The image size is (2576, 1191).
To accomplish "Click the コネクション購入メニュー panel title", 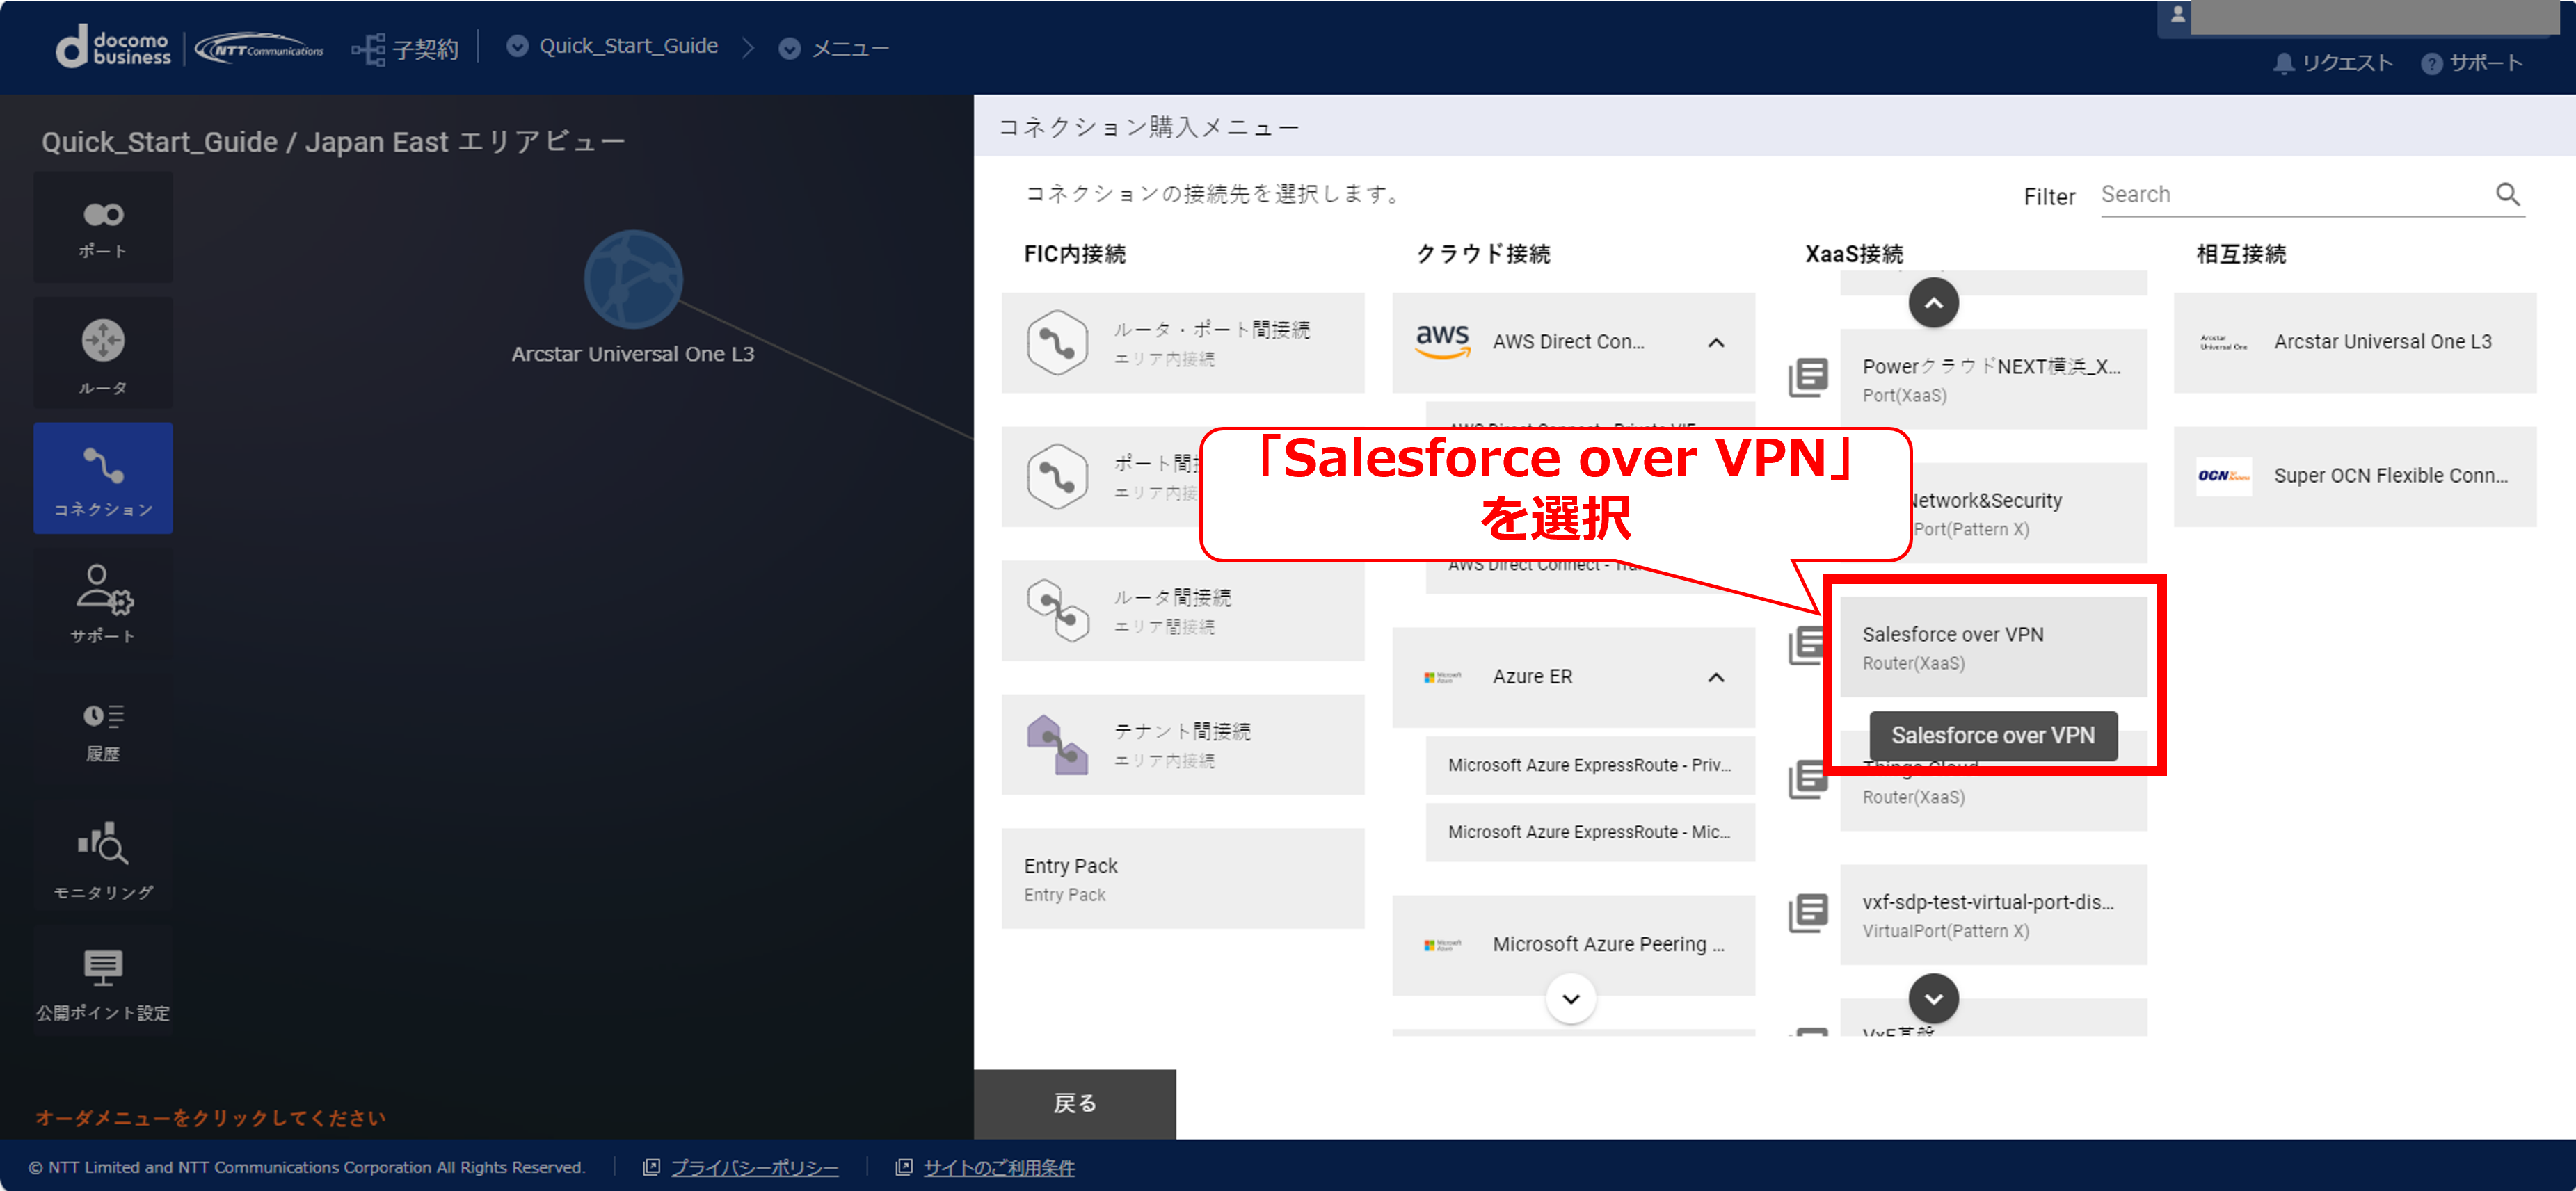I will coord(1148,127).
